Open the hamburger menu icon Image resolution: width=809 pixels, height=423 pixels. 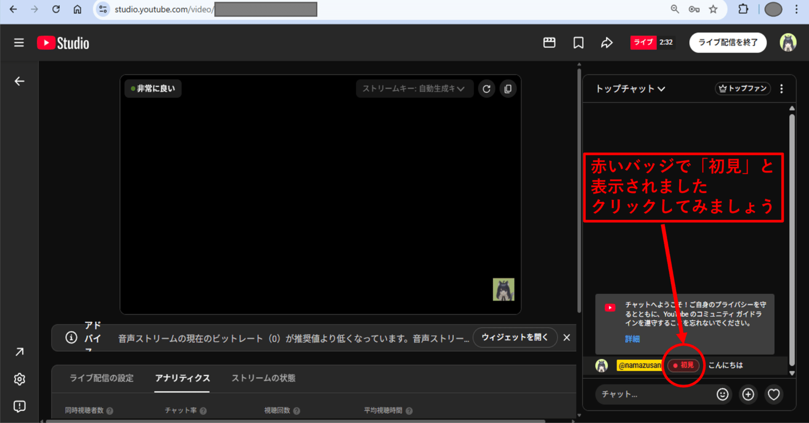pyautogui.click(x=18, y=42)
